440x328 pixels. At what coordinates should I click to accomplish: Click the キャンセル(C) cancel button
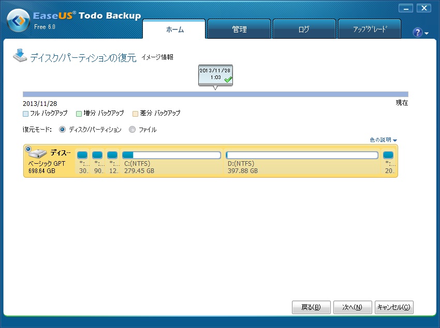pyautogui.click(x=394, y=307)
